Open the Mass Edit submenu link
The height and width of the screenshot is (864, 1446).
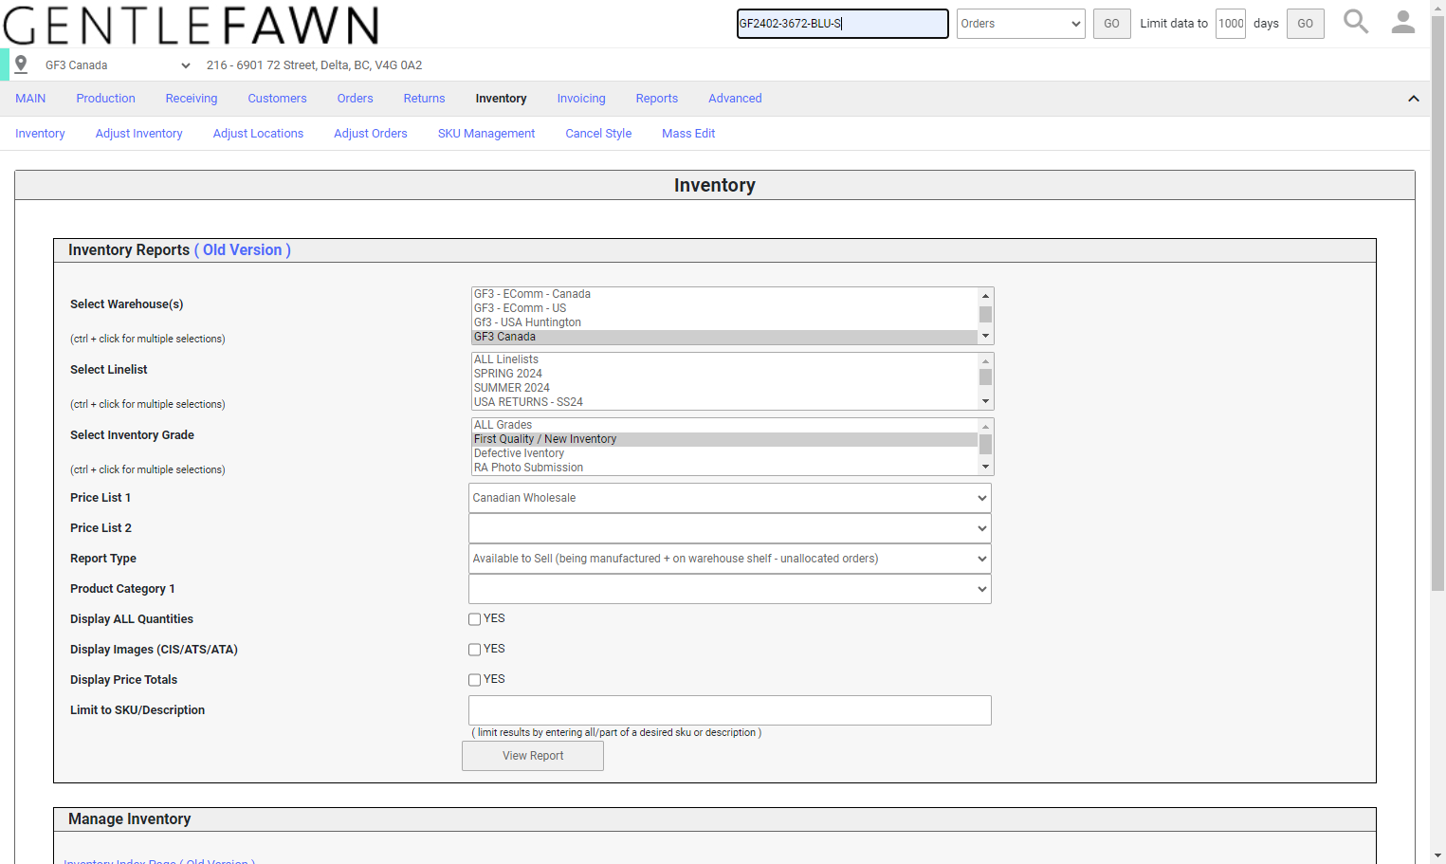click(688, 134)
